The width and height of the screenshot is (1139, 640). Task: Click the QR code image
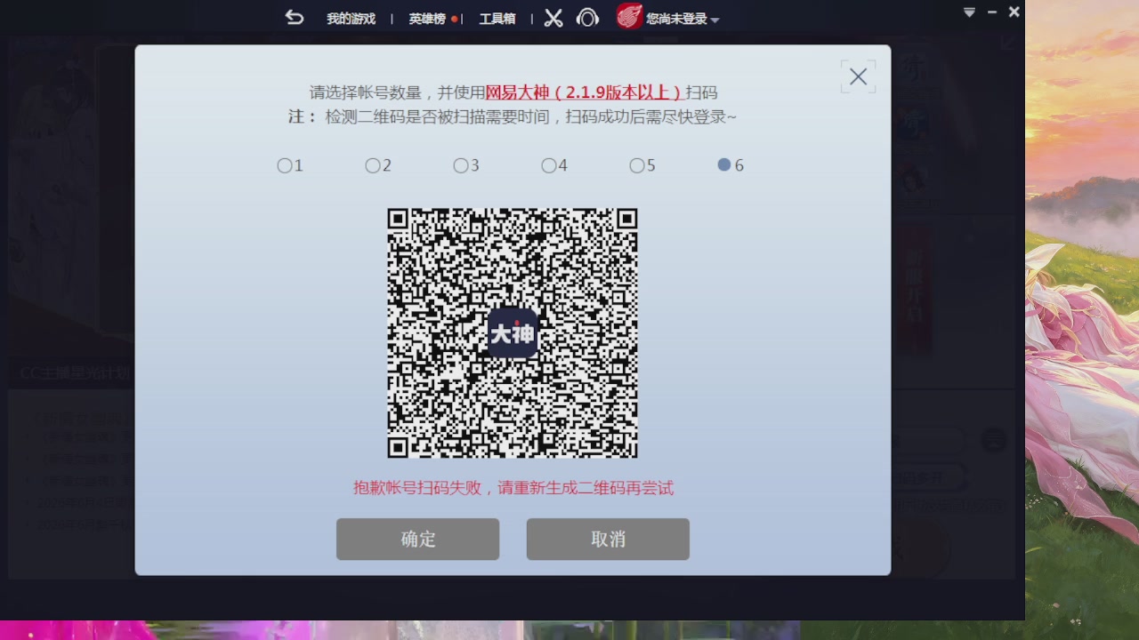(x=513, y=333)
